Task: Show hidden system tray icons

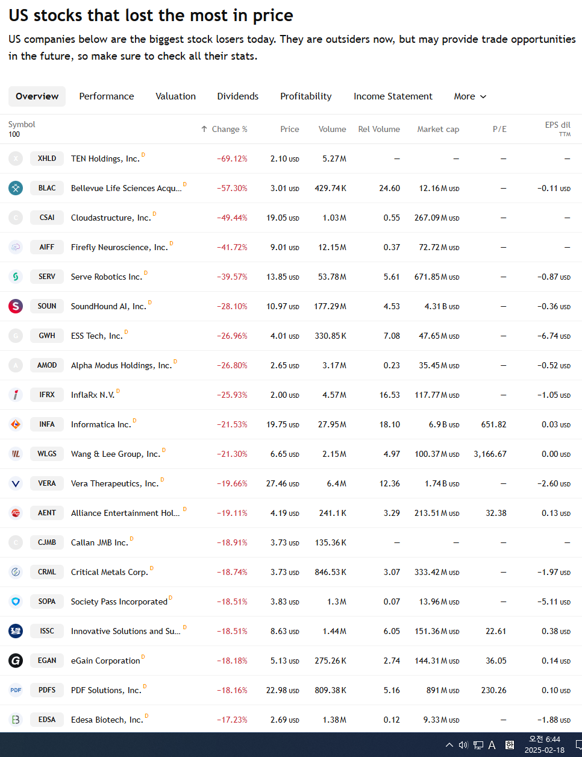Action: (x=449, y=745)
